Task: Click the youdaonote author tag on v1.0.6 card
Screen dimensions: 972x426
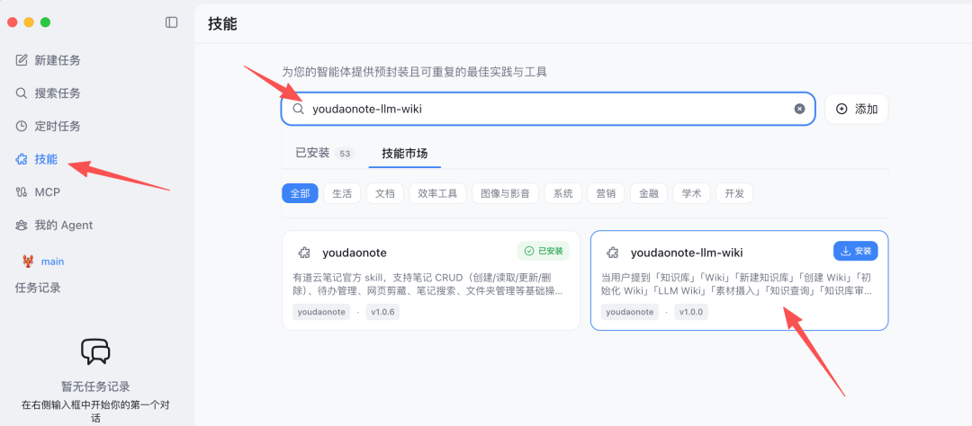Action: [x=321, y=312]
